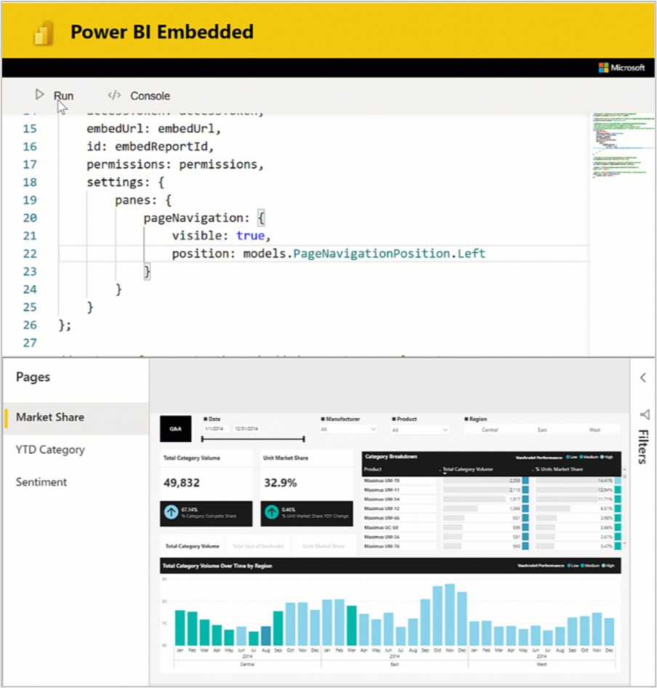The height and width of the screenshot is (688, 657).
Task: Click the Maximus UM-12 table row
Action: pos(491,508)
